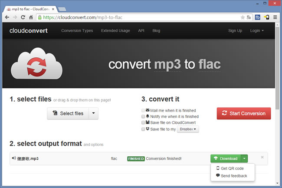Open Conversion Types in navigation
Viewport: 282px width, 188px height.
(x=77, y=30)
